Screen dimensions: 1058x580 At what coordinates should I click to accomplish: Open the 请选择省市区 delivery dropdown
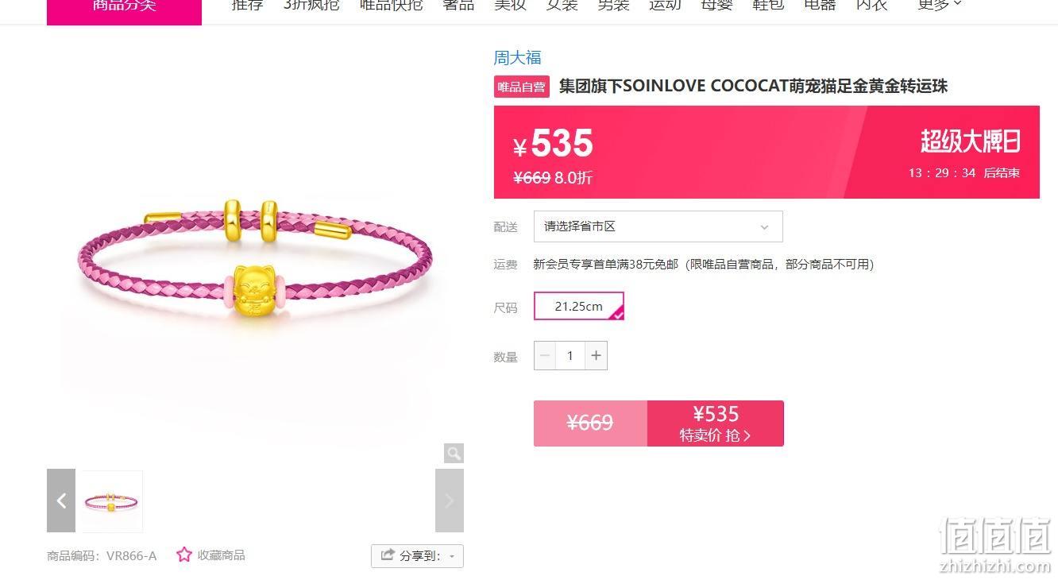click(658, 226)
